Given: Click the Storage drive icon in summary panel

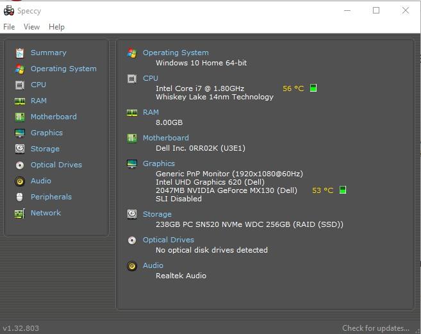Looking at the screenshot, I should click(132, 214).
